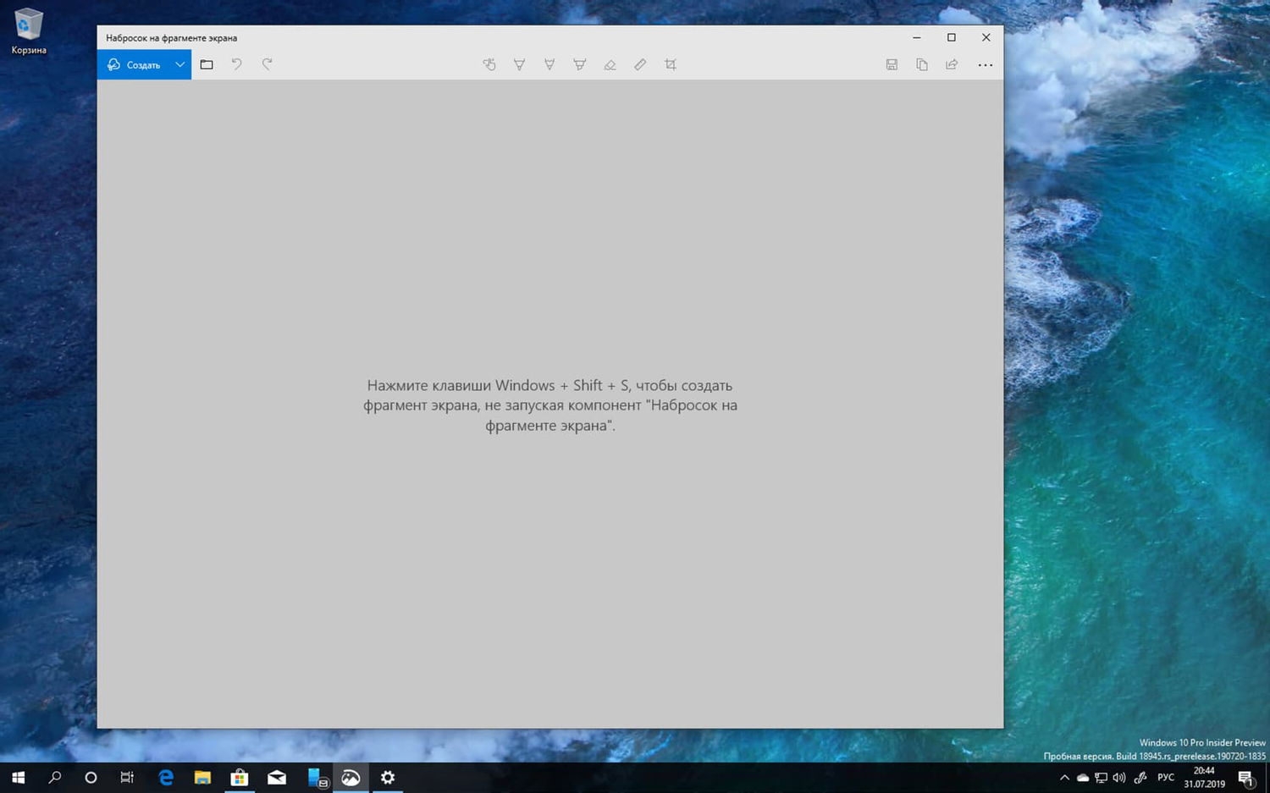The height and width of the screenshot is (793, 1270).
Task: Open network status in system tray
Action: coord(1101,778)
